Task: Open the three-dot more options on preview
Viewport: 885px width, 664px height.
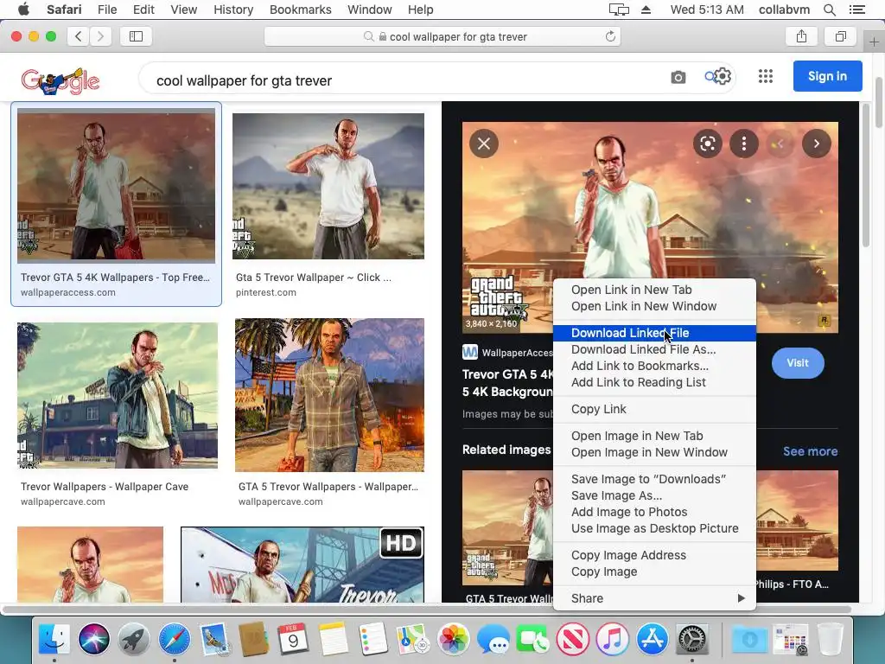Action: point(744,144)
